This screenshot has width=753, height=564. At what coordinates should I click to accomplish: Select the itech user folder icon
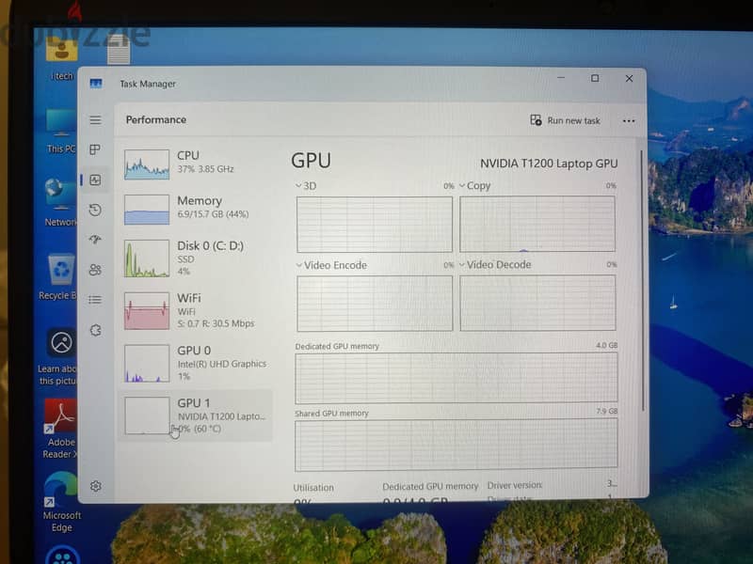tap(61, 60)
